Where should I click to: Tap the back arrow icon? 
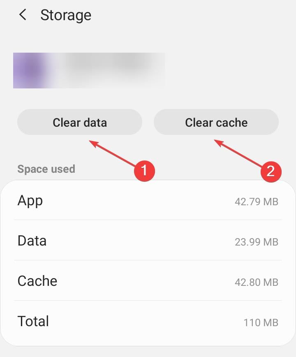point(23,15)
